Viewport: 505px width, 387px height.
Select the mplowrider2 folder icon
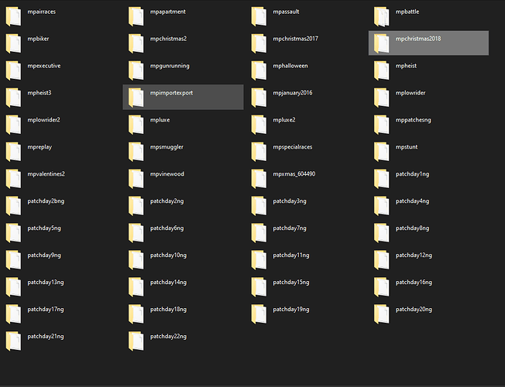pos(13,125)
